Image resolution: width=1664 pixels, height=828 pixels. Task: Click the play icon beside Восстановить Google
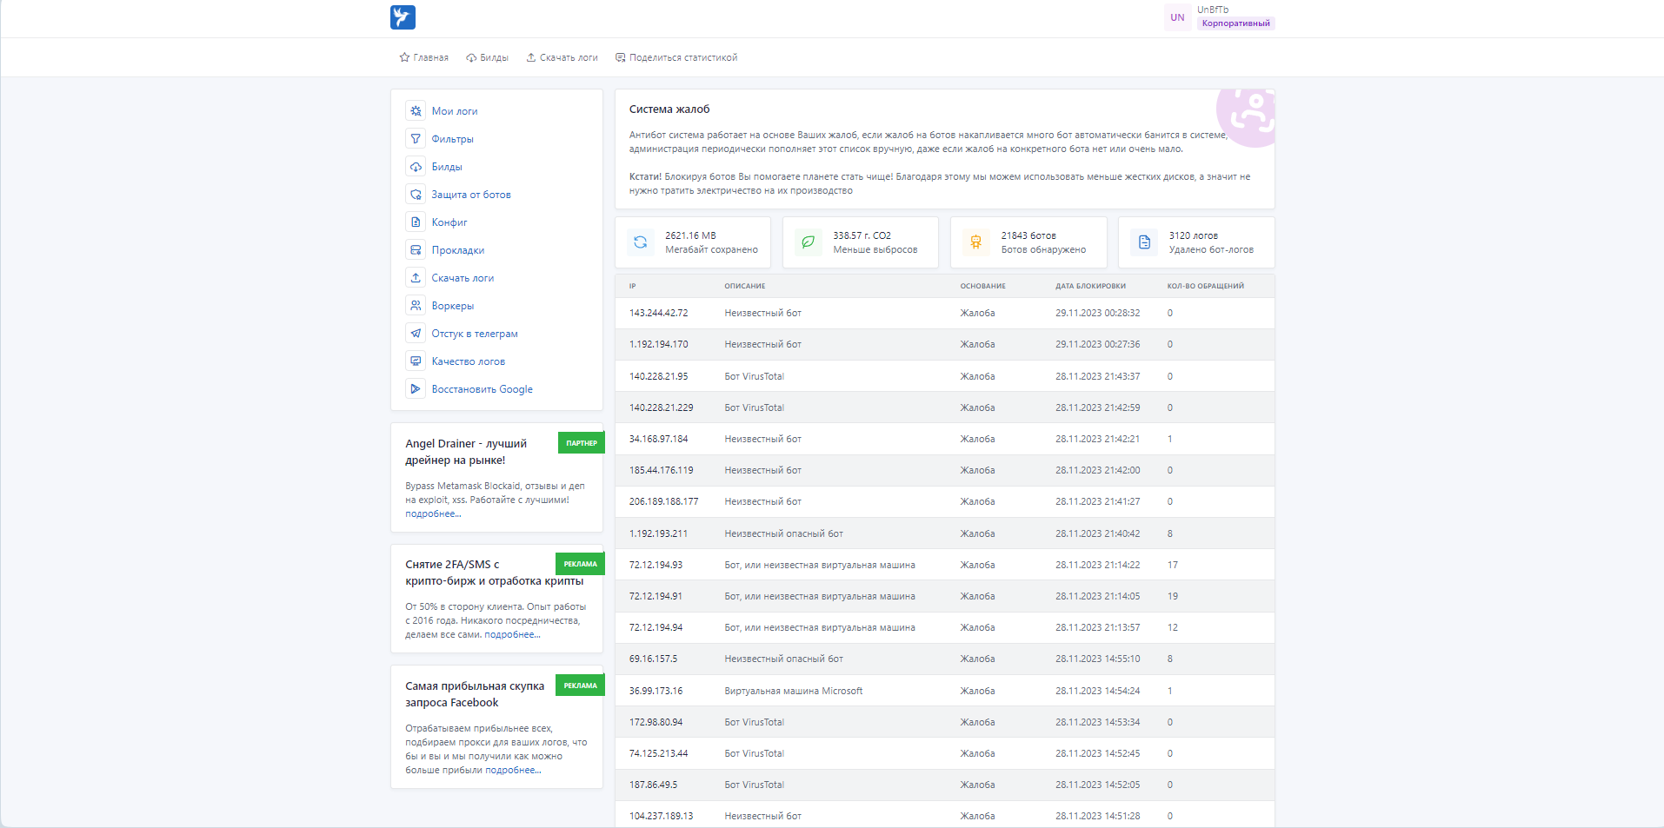(416, 389)
